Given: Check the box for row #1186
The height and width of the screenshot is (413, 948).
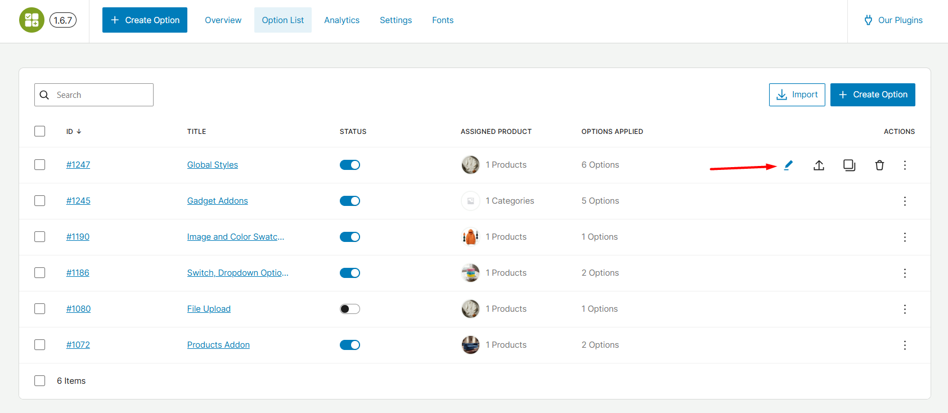Looking at the screenshot, I should [39, 273].
